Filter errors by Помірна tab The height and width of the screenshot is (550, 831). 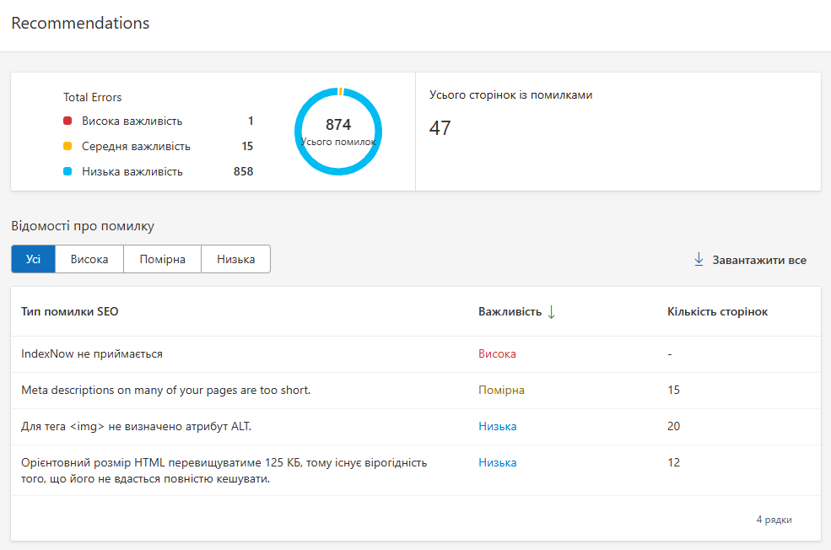162,260
